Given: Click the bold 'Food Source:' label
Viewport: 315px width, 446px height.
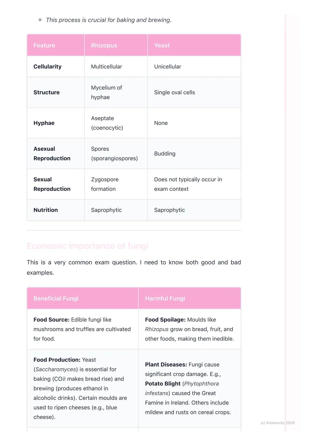Looking at the screenshot, I should 51,320.
